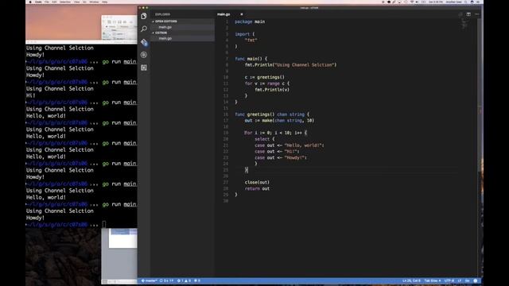This screenshot has width=509, height=286.
Task: Click the 'func greetings() chan string' line
Action: click(x=272, y=114)
